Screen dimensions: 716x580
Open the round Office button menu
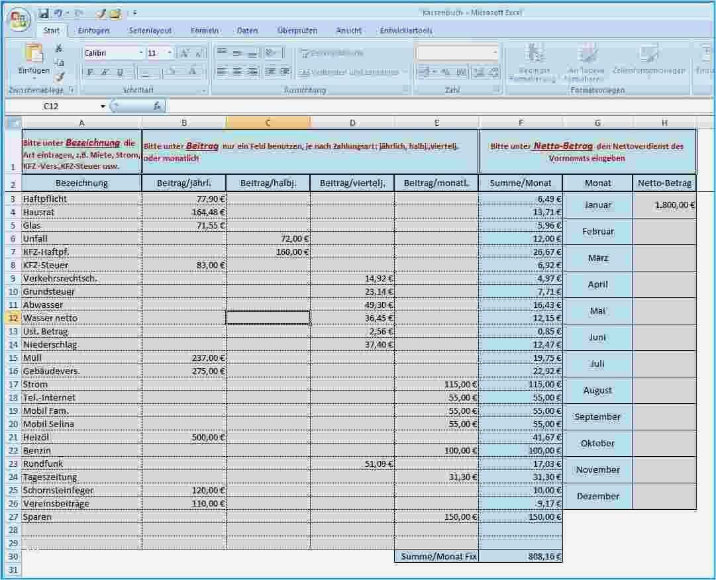(19, 21)
